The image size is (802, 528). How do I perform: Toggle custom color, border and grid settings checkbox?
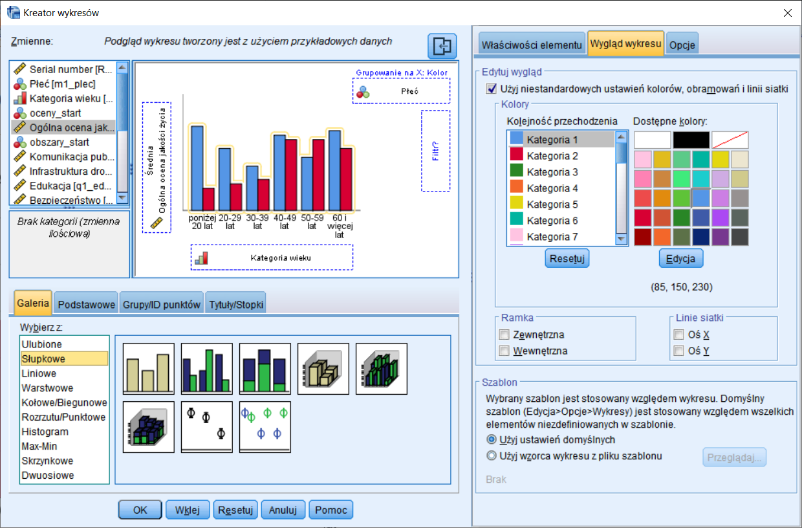[x=491, y=89]
